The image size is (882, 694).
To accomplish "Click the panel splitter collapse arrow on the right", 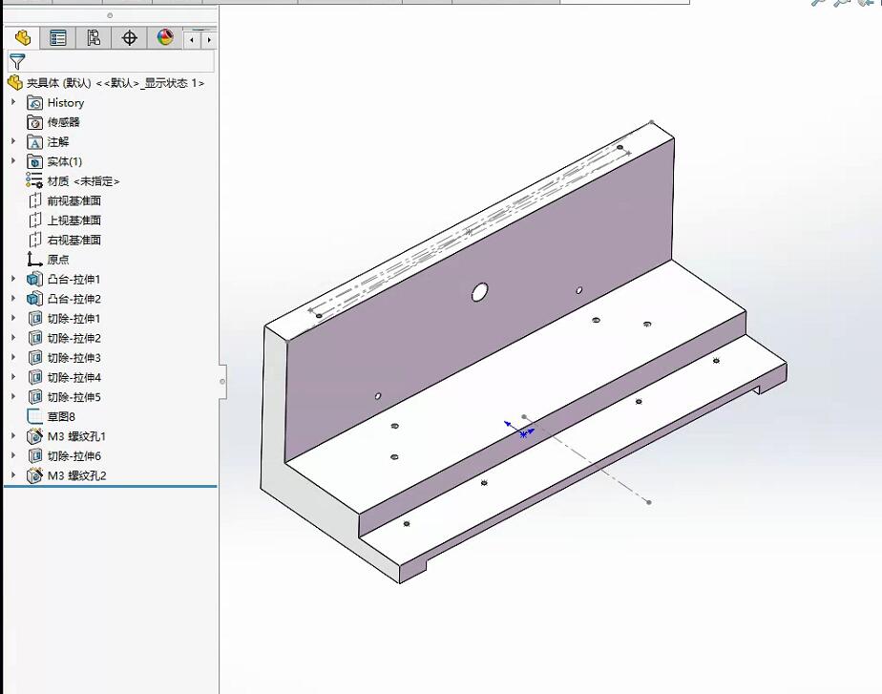I will [x=223, y=379].
